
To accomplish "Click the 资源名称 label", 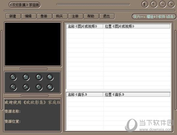I will click(x=13, y=111).
